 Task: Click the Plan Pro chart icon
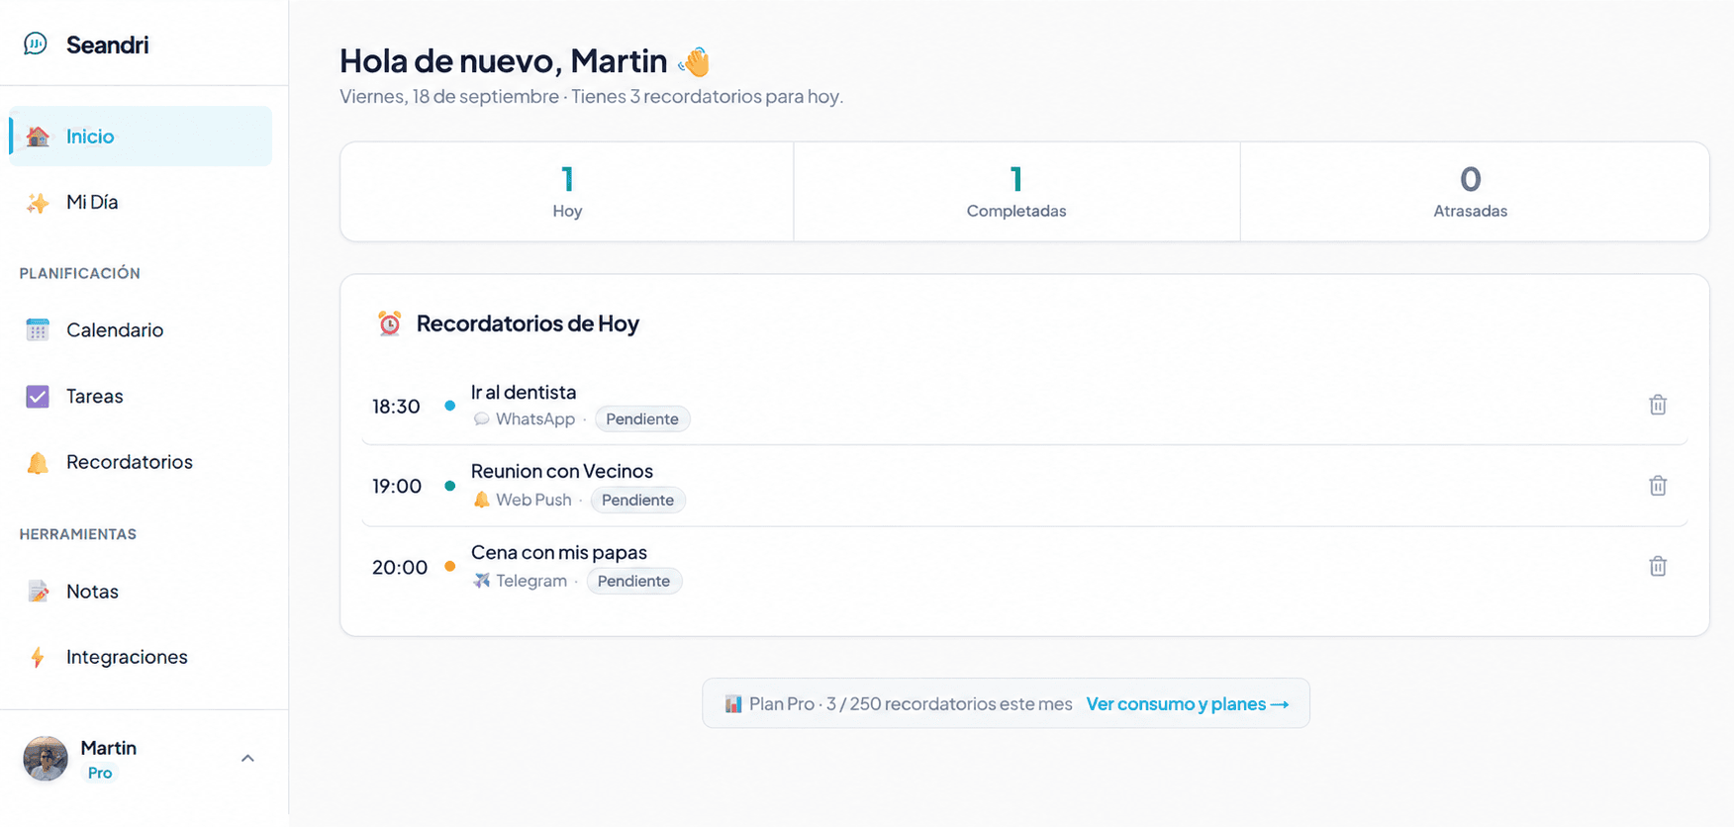click(733, 704)
